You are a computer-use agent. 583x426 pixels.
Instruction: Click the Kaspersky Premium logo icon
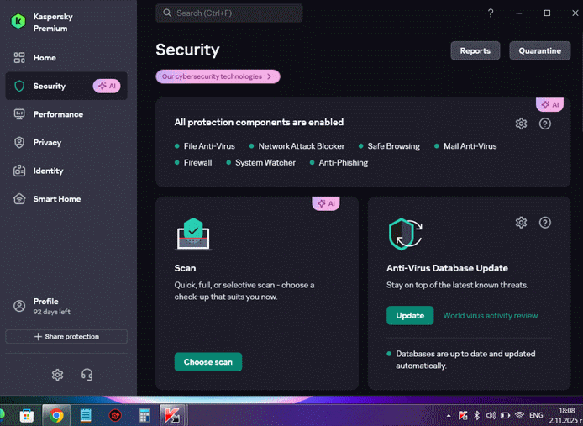[x=18, y=22]
